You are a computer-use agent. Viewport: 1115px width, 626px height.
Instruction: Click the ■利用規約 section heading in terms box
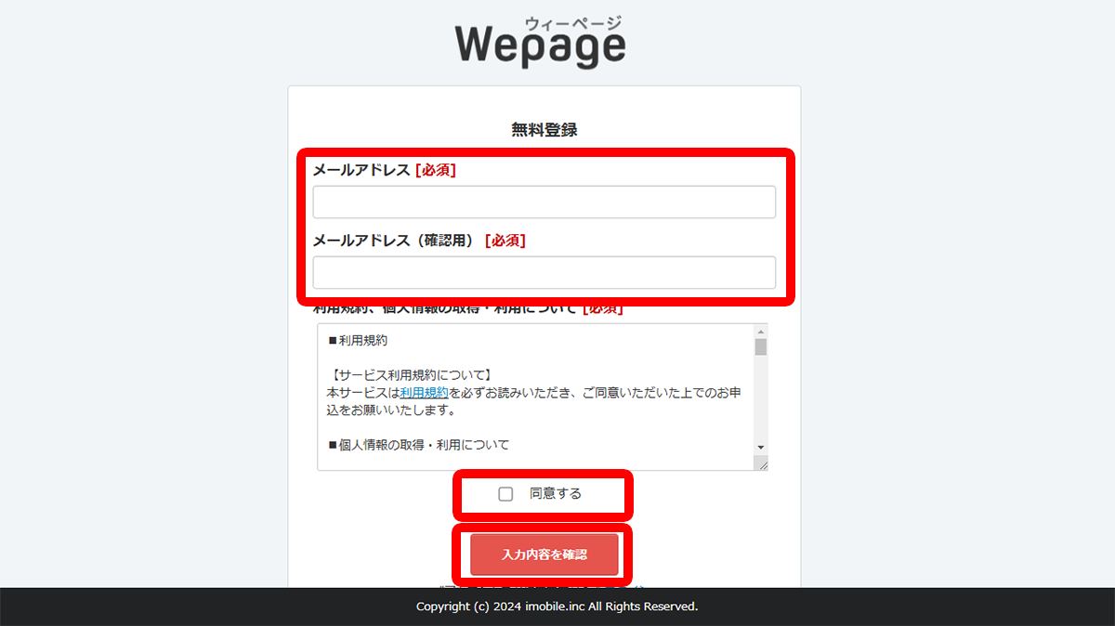pyautogui.click(x=356, y=339)
